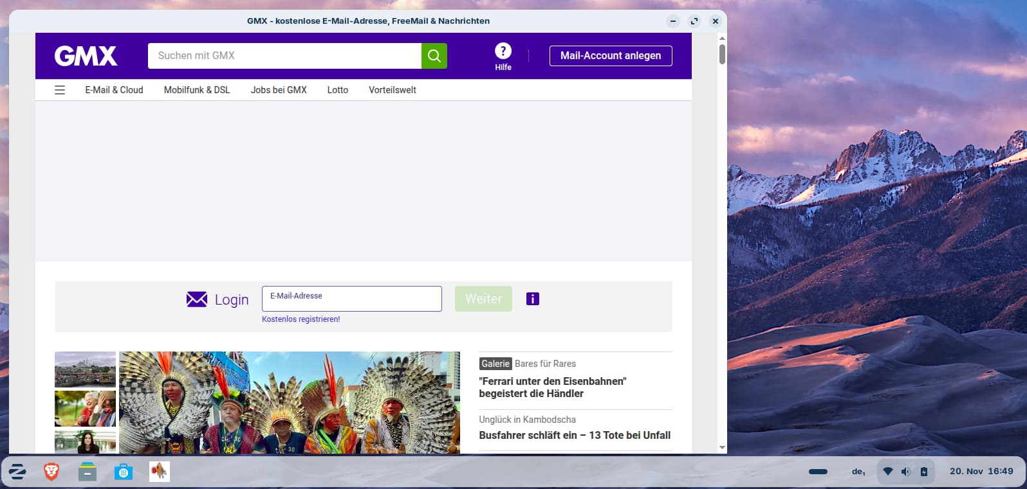Open the software store taskbar icon
The width and height of the screenshot is (1027, 489).
[x=123, y=472]
